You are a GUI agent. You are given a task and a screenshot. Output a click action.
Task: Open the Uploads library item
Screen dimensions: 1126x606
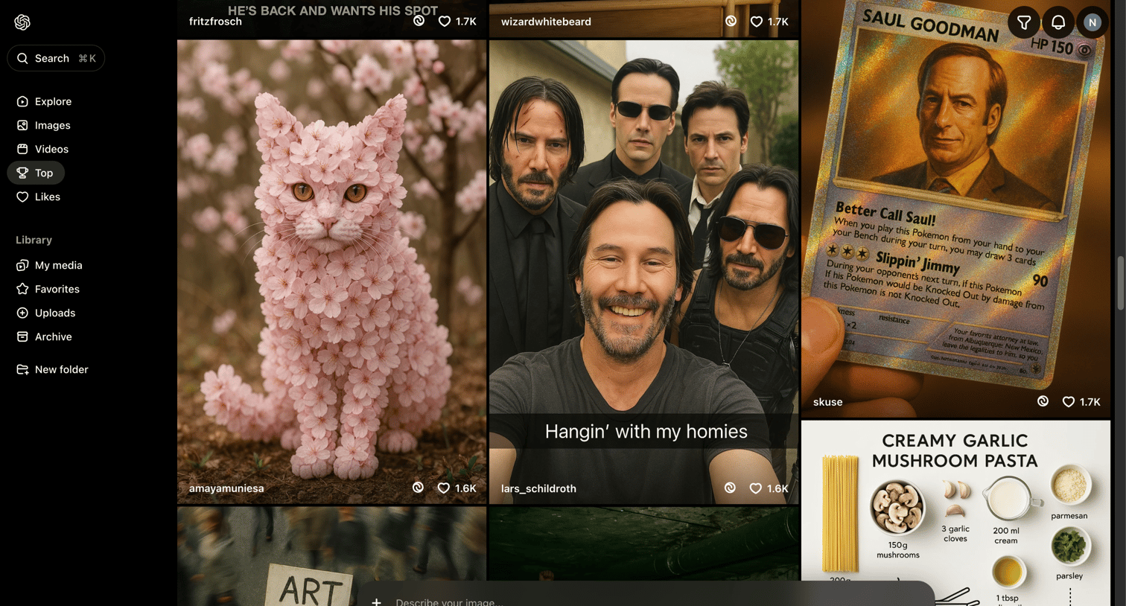(45, 313)
